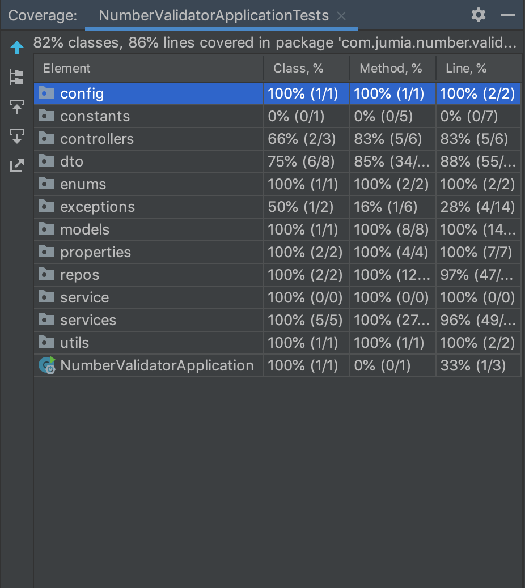The height and width of the screenshot is (588, 525).
Task: Click models method coverage 100% (8/8)
Action: (391, 229)
